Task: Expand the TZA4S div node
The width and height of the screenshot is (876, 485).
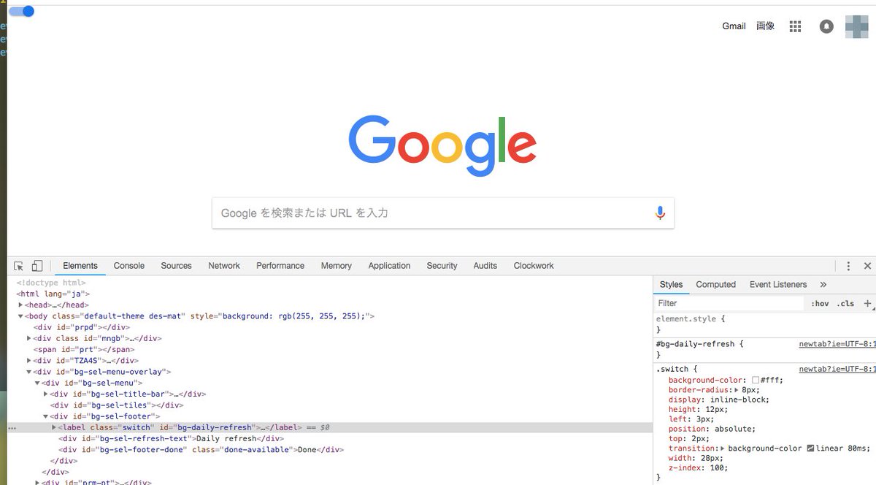Action: click(x=29, y=361)
